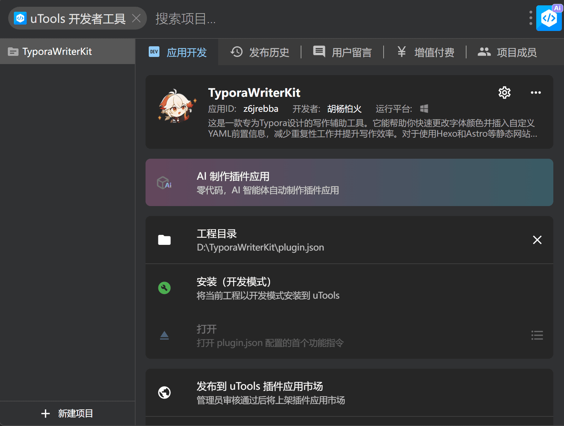
Task: Open the three-dot more options menu
Action: tap(536, 93)
